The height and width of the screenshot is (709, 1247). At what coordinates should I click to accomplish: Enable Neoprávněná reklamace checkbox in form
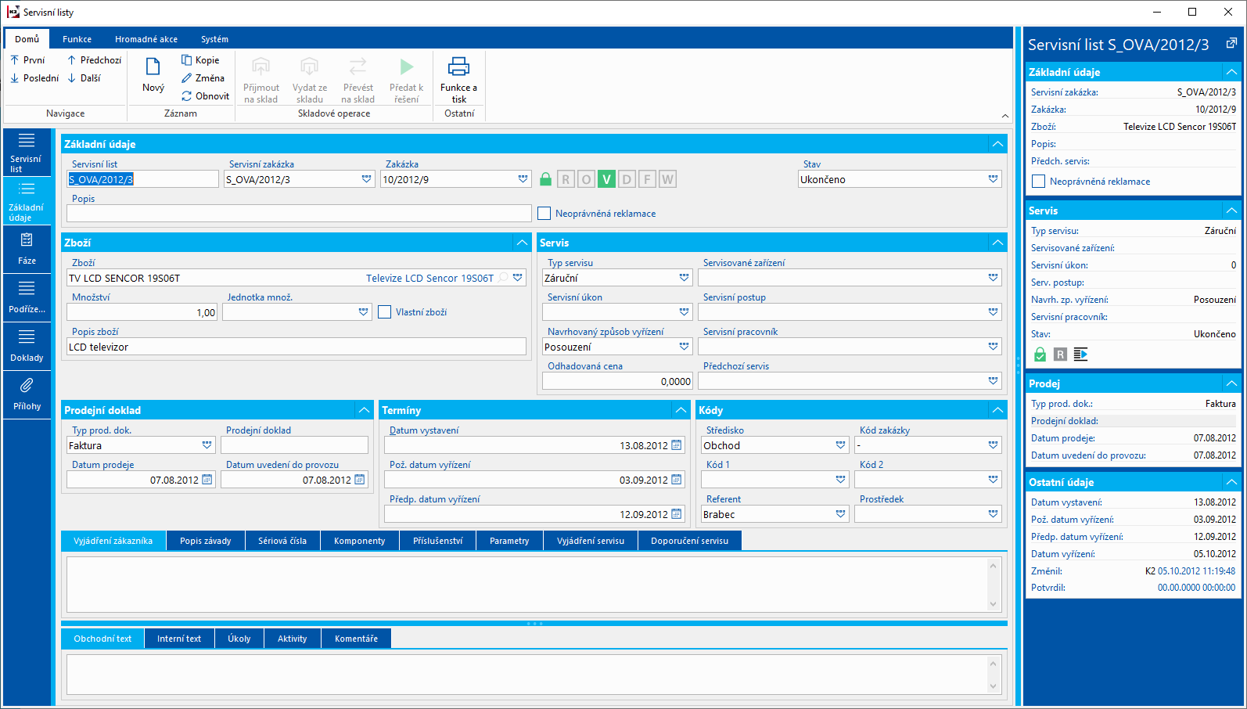click(x=544, y=214)
